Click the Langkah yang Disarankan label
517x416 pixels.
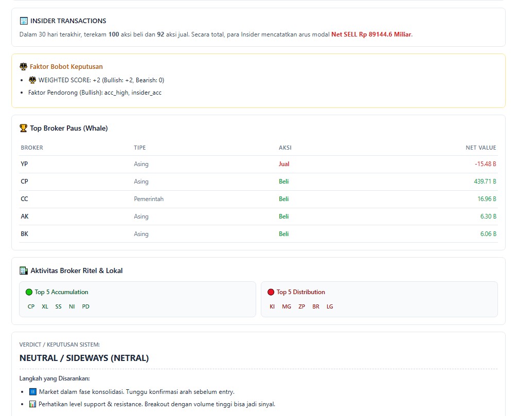tap(55, 378)
